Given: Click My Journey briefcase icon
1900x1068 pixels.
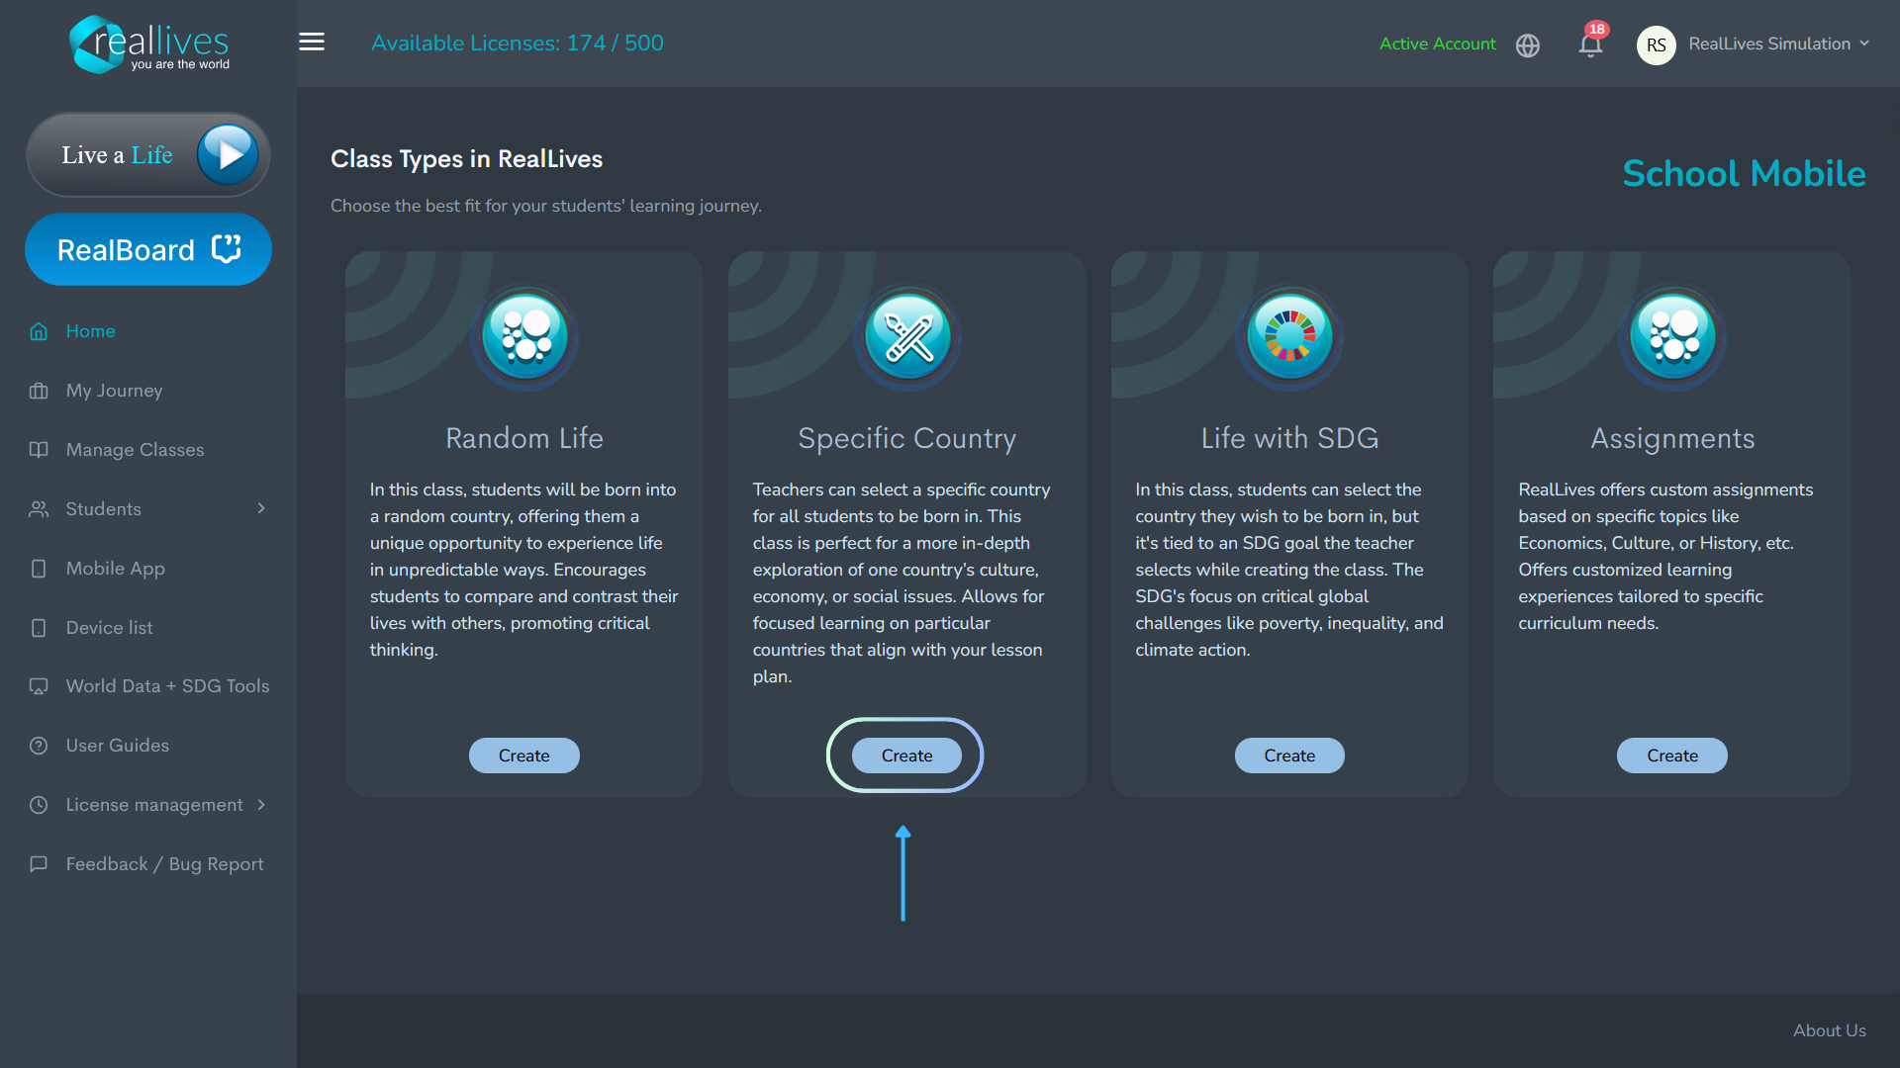Looking at the screenshot, I should [x=39, y=391].
